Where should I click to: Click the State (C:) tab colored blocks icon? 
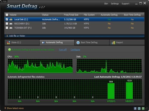tap(8, 43)
